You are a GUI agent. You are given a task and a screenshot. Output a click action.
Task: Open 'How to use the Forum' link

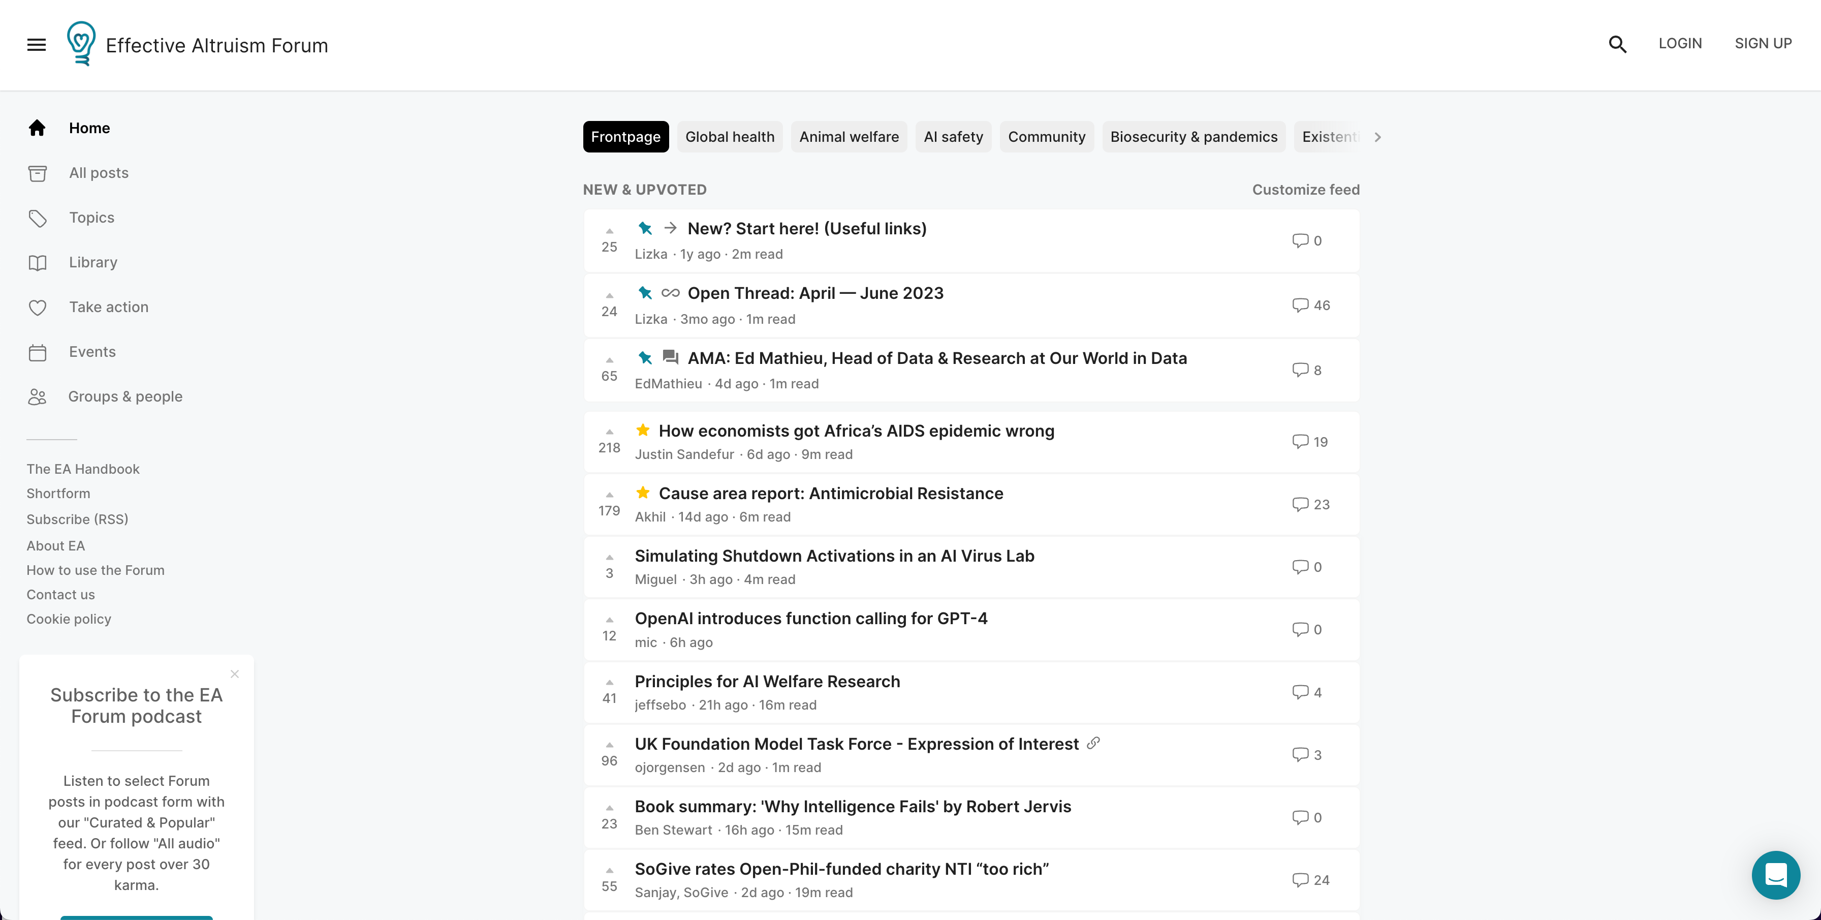tap(96, 570)
